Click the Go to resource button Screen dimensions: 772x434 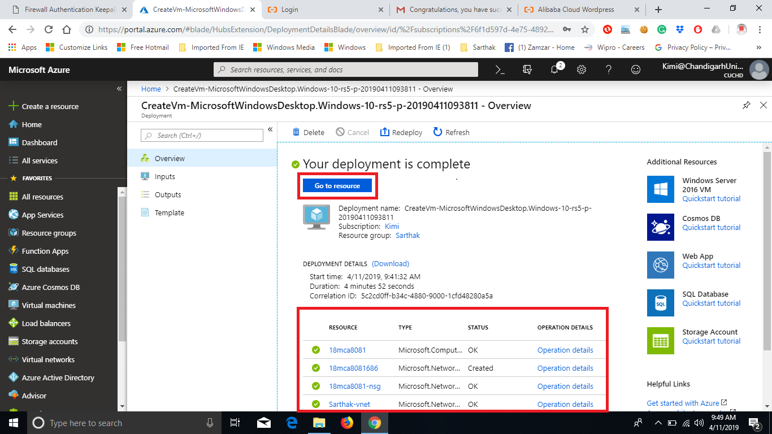point(337,185)
